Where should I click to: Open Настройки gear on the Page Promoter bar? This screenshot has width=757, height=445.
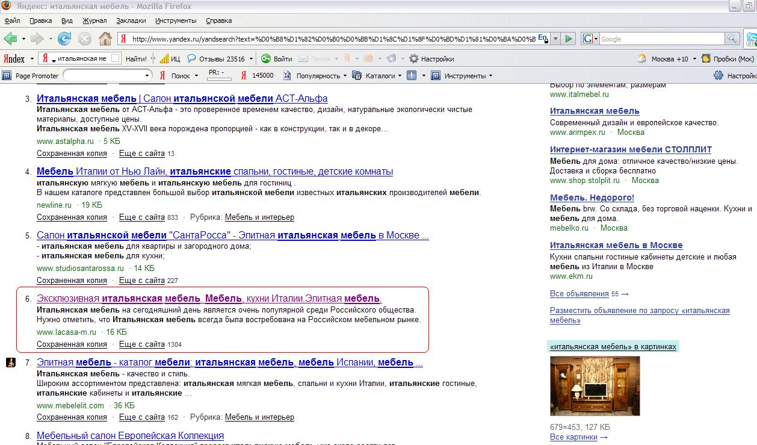[x=718, y=75]
